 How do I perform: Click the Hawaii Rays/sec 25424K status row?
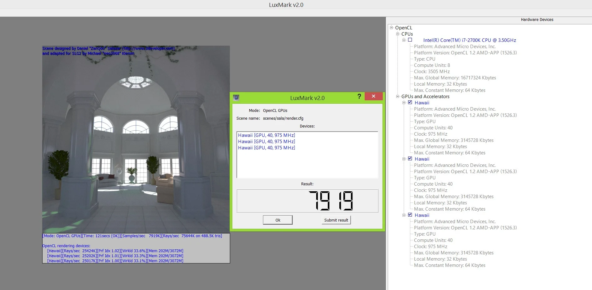click(x=115, y=251)
